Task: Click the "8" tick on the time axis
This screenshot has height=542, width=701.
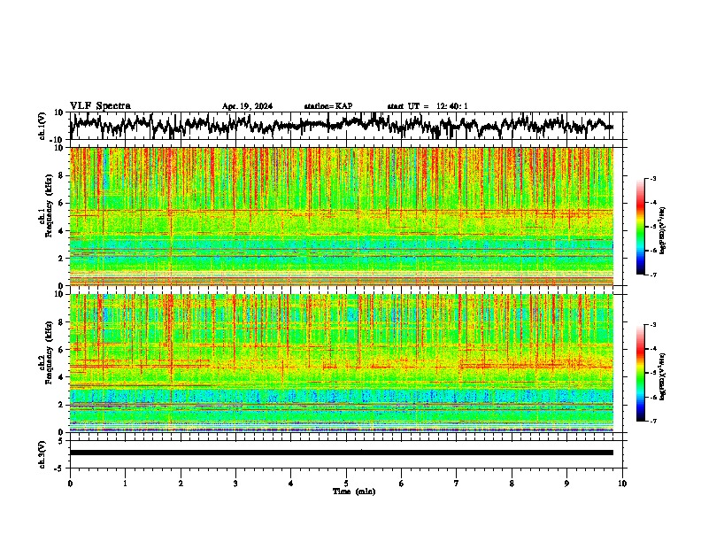Action: click(x=512, y=484)
